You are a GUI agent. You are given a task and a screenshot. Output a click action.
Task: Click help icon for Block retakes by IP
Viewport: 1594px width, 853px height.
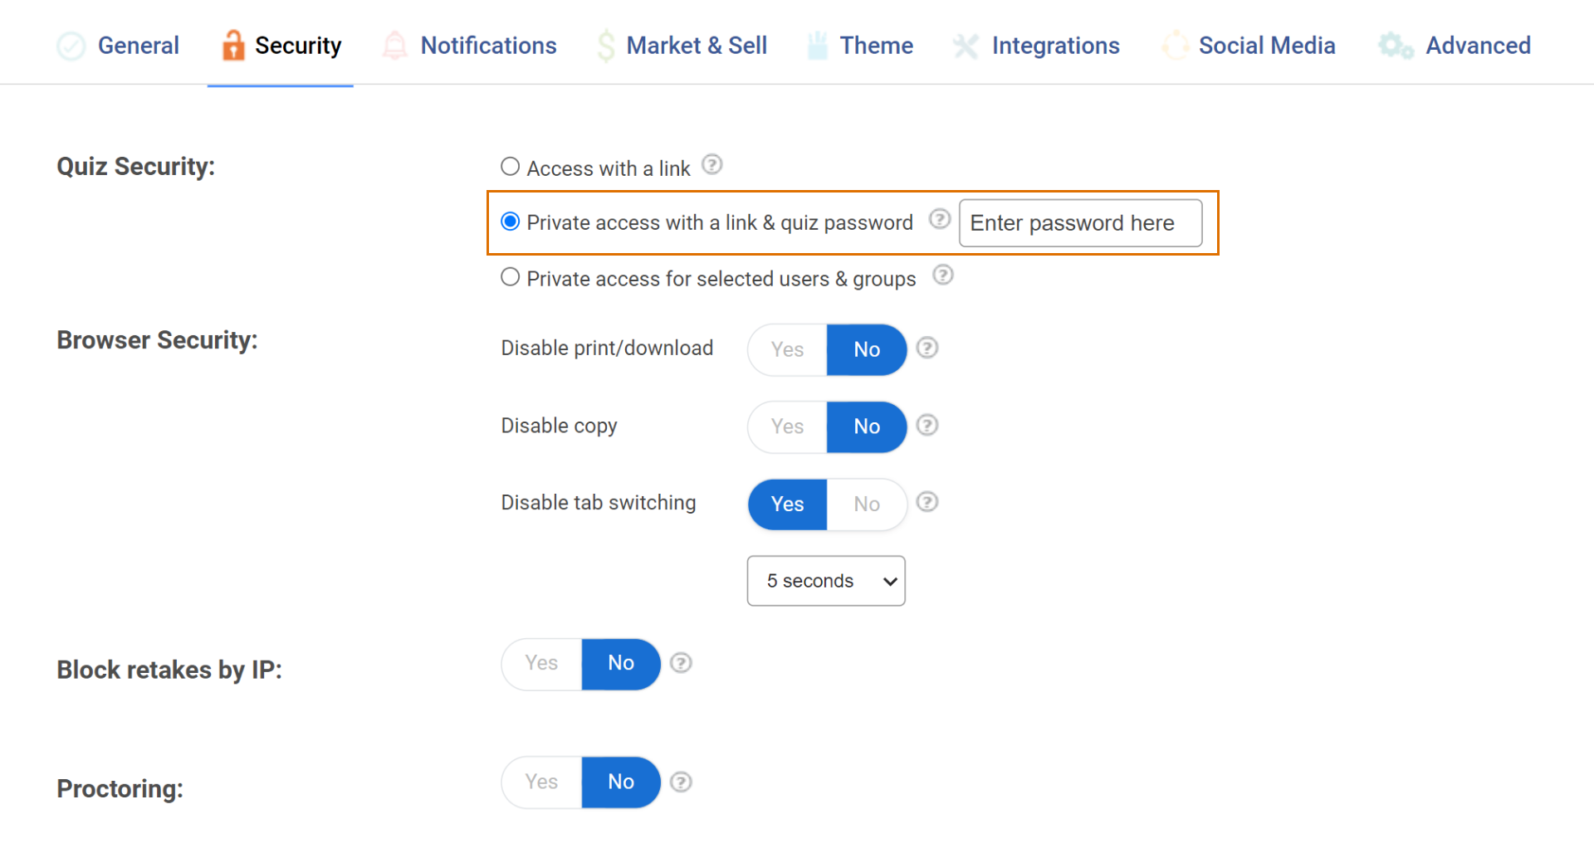681,663
